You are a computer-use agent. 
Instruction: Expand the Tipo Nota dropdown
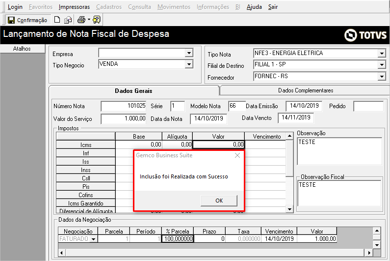382,53
